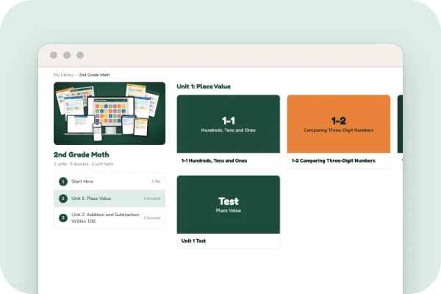Viewport: 441px width, 294px height.
Task: Open the Start Here section row
Action: pyautogui.click(x=110, y=182)
